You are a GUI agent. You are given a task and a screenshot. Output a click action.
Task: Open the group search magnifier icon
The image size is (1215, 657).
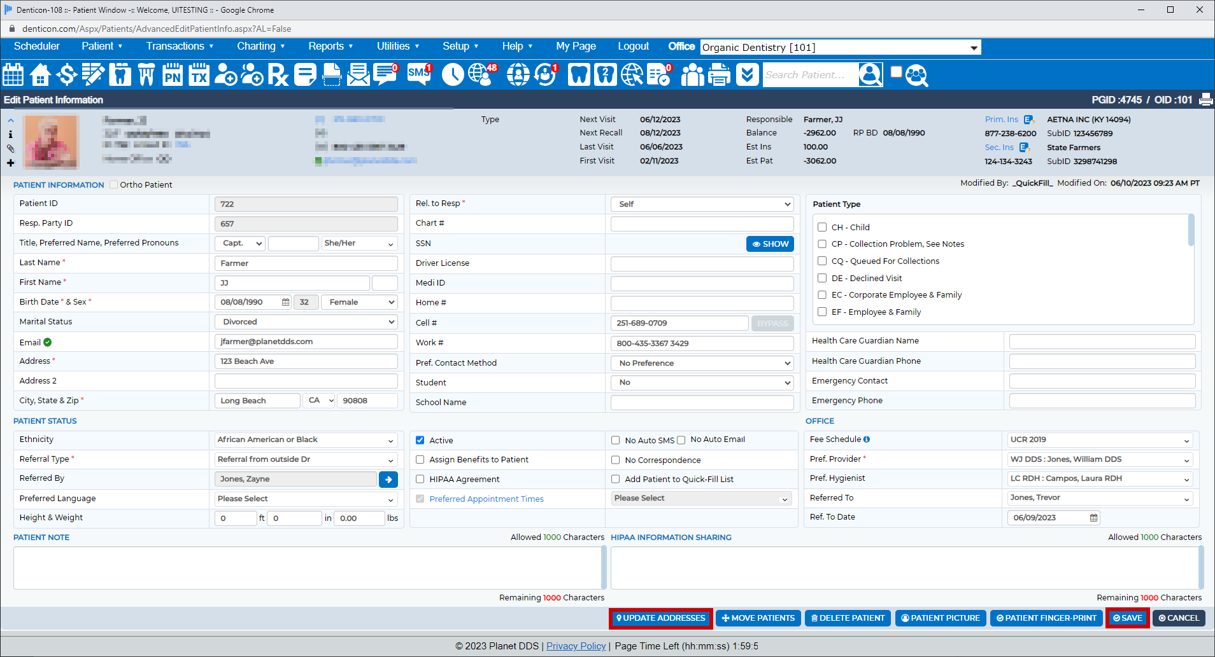pyautogui.click(x=916, y=75)
